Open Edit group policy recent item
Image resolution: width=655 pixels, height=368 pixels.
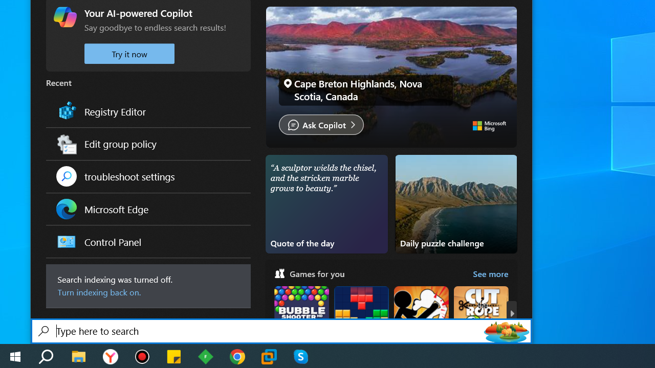(148, 144)
